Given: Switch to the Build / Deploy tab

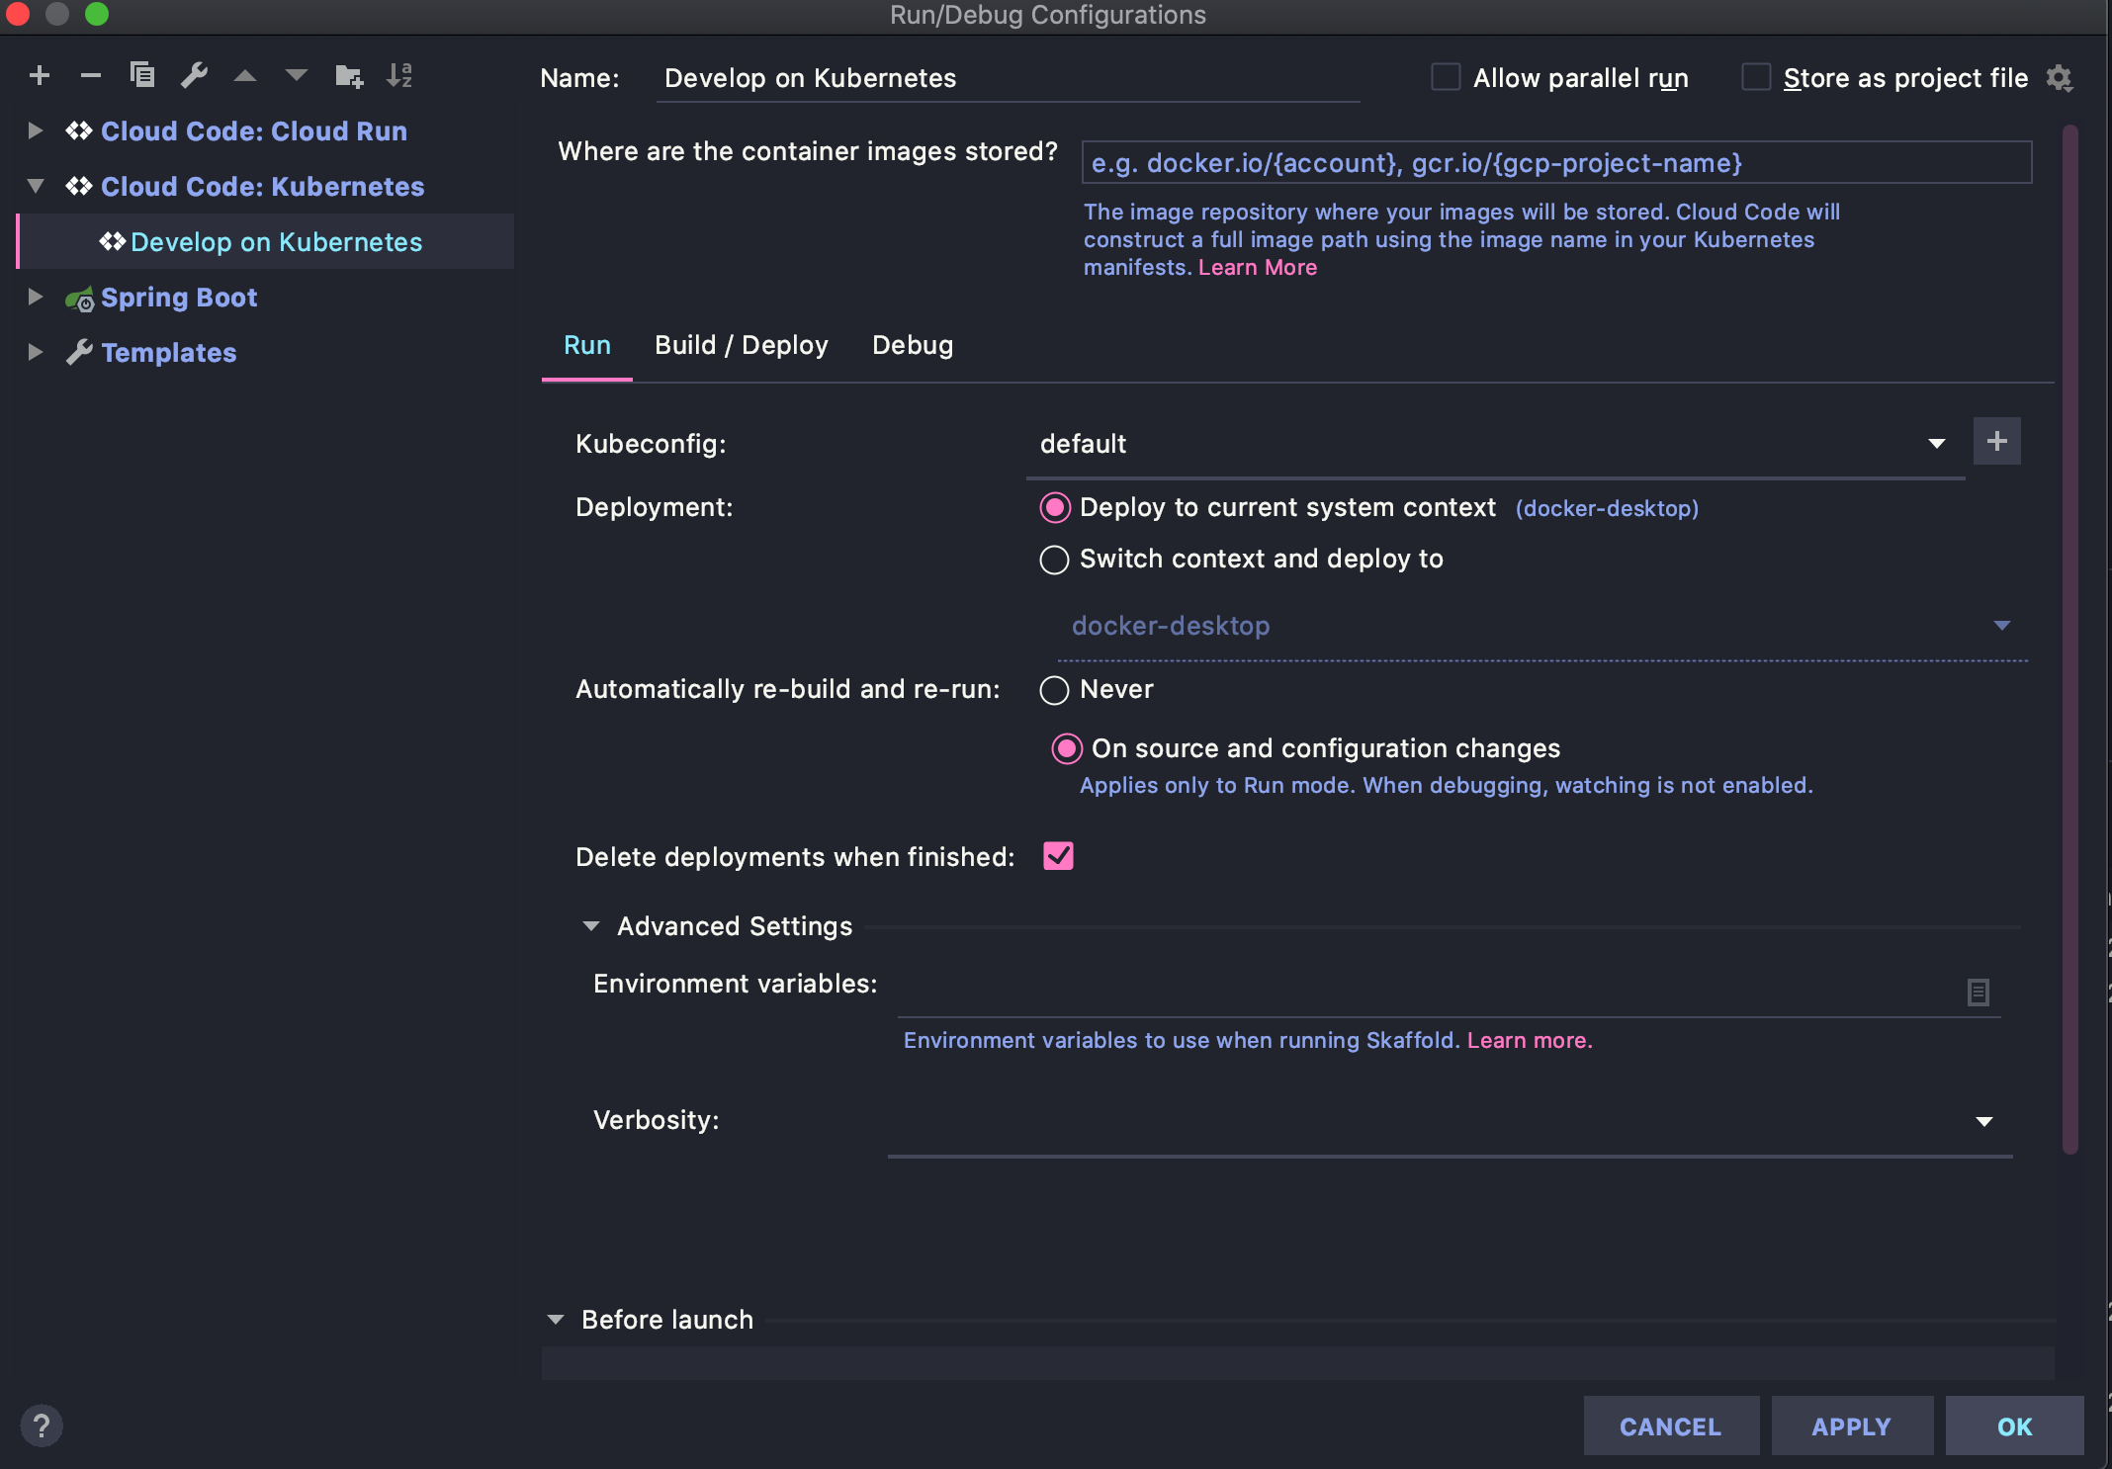Looking at the screenshot, I should (741, 345).
